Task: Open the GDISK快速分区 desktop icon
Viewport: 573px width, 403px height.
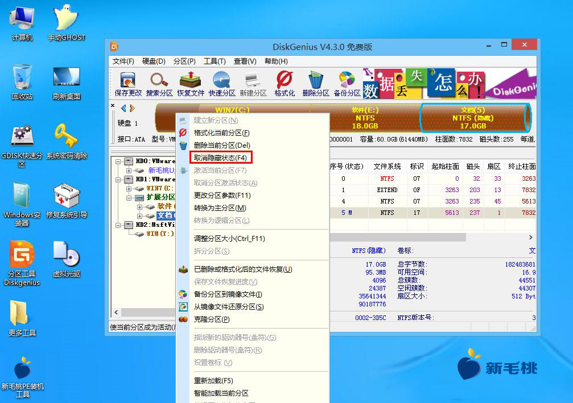Action: pyautogui.click(x=22, y=146)
